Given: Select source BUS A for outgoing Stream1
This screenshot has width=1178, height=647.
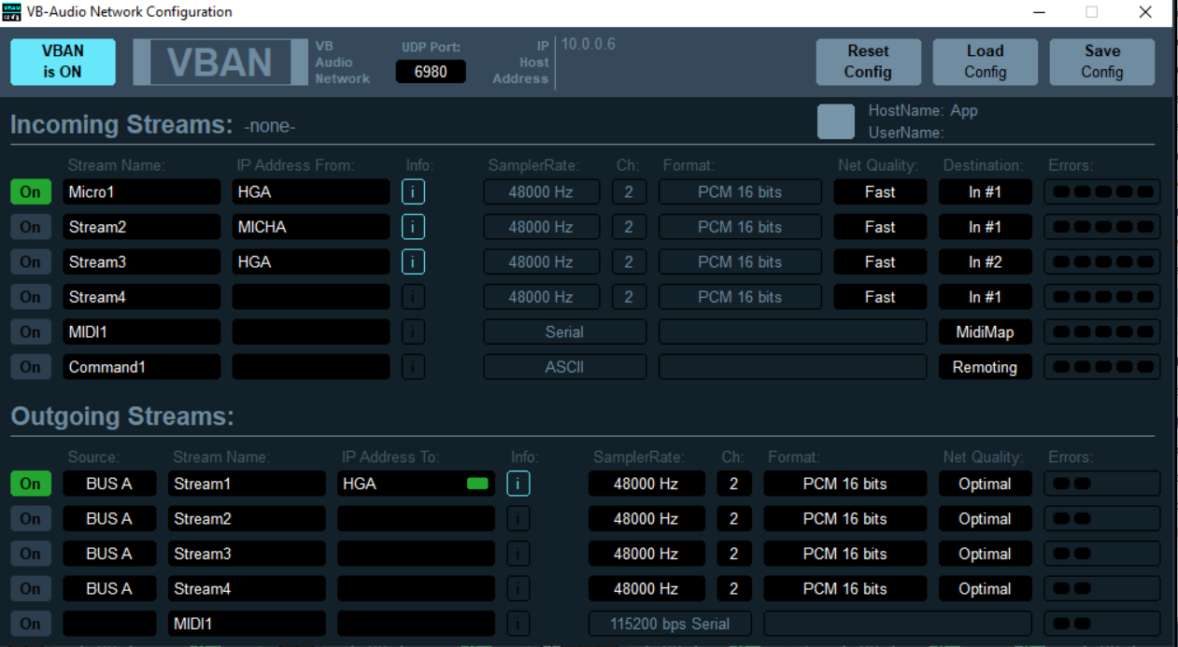Looking at the screenshot, I should click(x=109, y=484).
